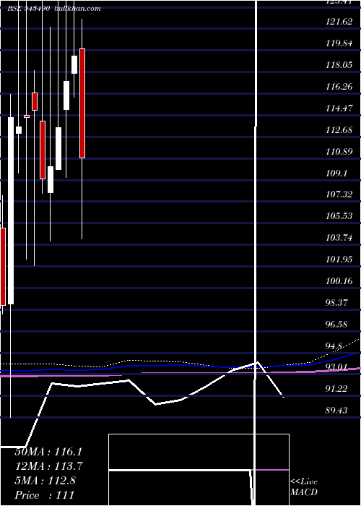This screenshot has height=506, width=361.
Task: Click the 93.01 price label
Action: tap(336, 367)
